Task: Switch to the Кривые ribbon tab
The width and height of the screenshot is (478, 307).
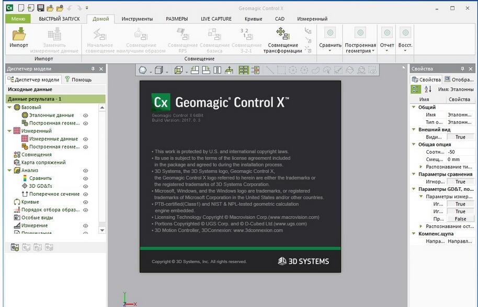Action: 253,19
